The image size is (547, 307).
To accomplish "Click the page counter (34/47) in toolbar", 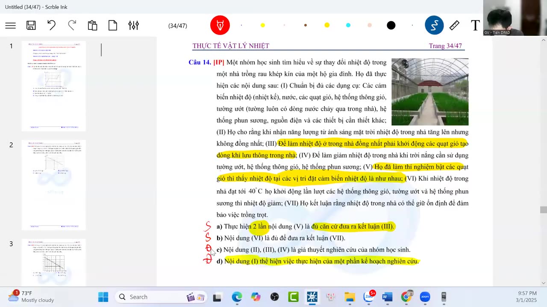I will [178, 26].
